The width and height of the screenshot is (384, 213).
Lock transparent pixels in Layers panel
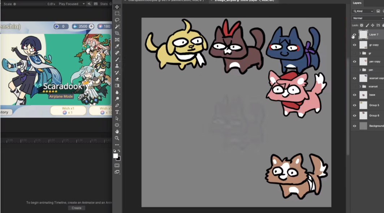coord(362,25)
